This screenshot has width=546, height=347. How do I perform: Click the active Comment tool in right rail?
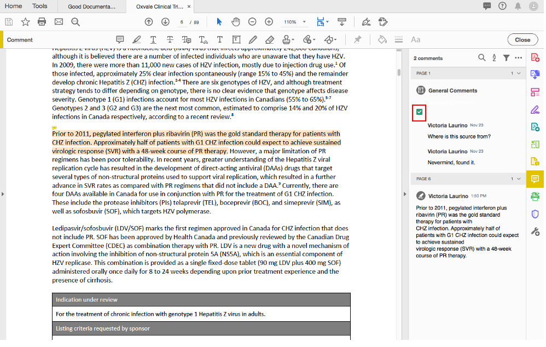[x=535, y=179]
